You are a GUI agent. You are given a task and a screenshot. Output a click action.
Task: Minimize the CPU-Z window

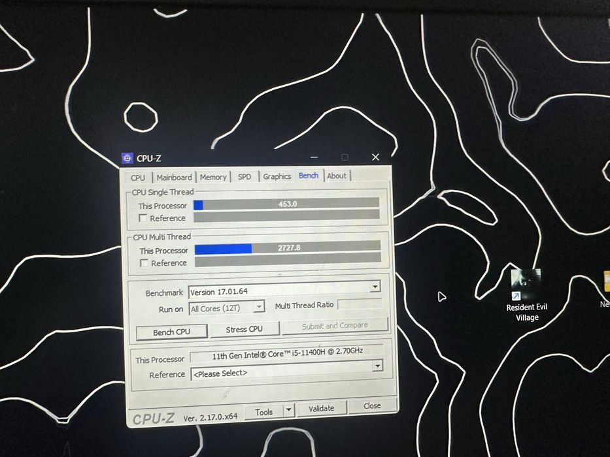314,157
